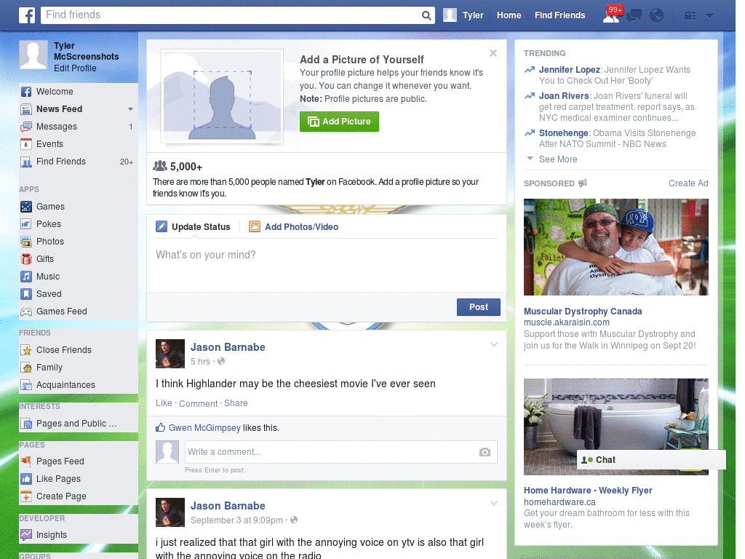
Task: Open Find Friends in the left sidebar
Action: point(79,162)
